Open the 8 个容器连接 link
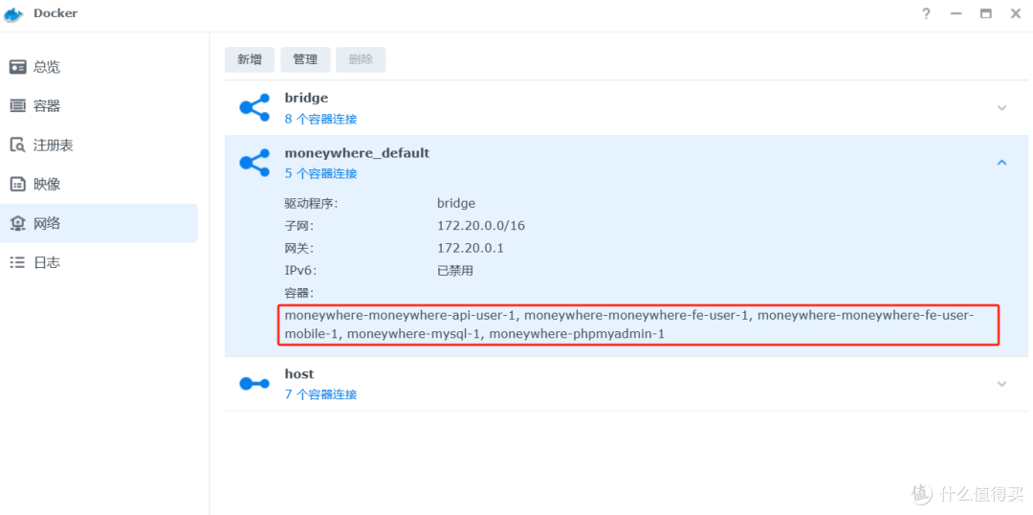The height and width of the screenshot is (515, 1033). click(320, 120)
